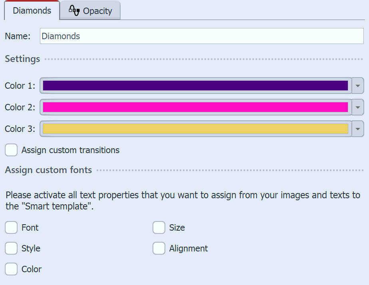Open the Color 3 dropdown
Image resolution: width=369 pixels, height=285 pixels.
coord(358,129)
